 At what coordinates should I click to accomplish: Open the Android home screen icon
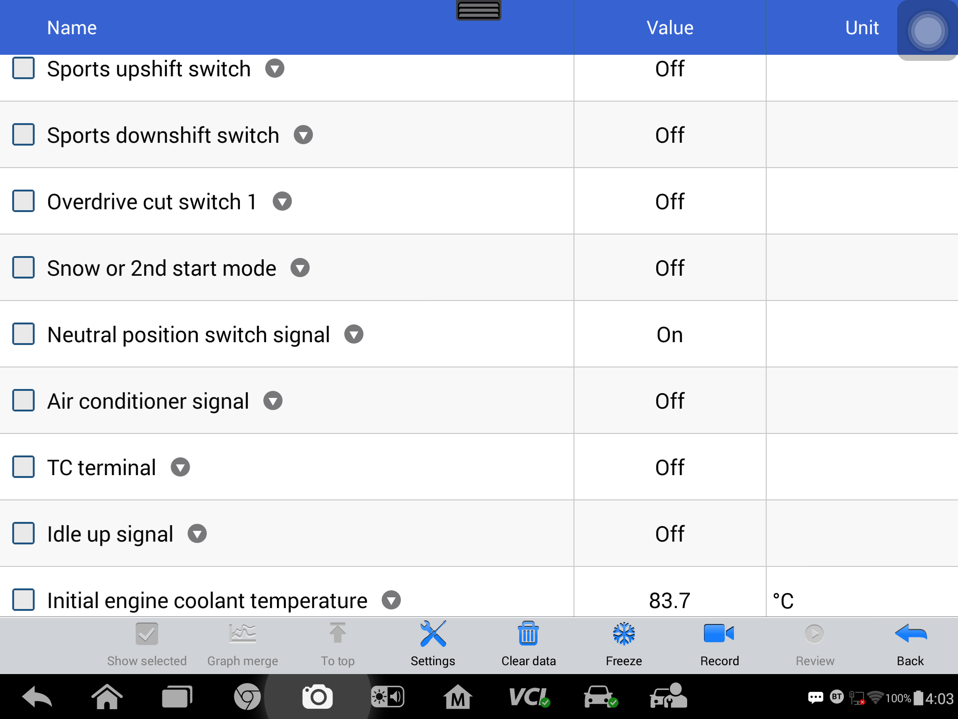107,697
